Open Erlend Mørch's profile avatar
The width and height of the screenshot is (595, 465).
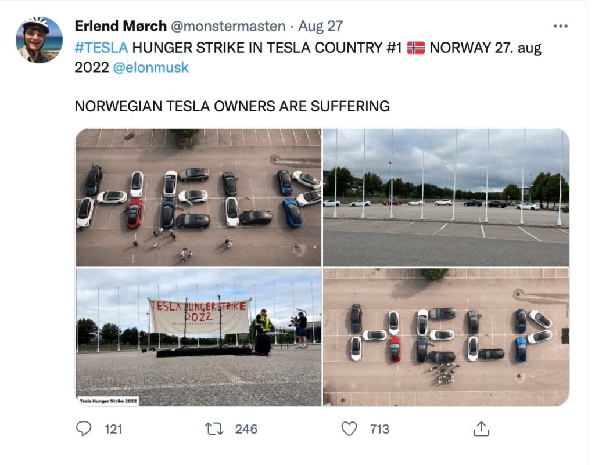point(39,39)
